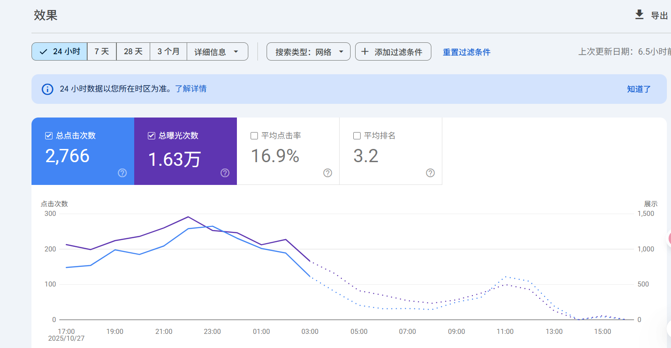Click help icon on 总点击次数 card
The image size is (671, 348).
(122, 173)
